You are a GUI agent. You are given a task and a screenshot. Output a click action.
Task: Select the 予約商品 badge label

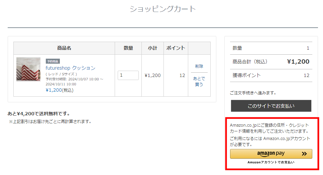tap(53, 61)
